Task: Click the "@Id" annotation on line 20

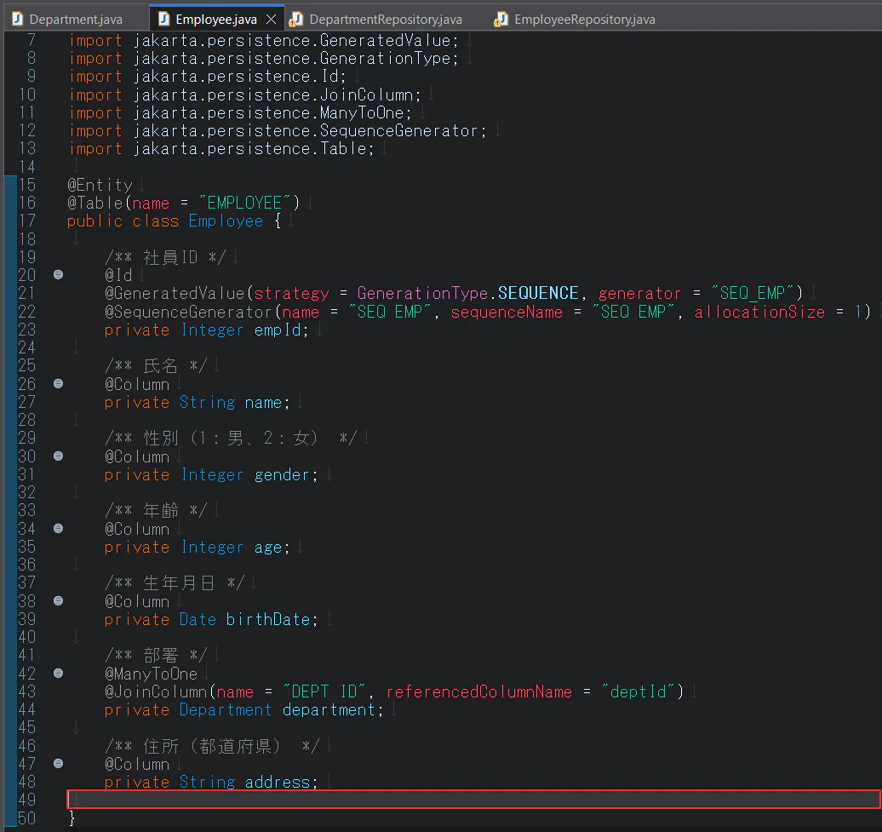Action: pos(118,275)
